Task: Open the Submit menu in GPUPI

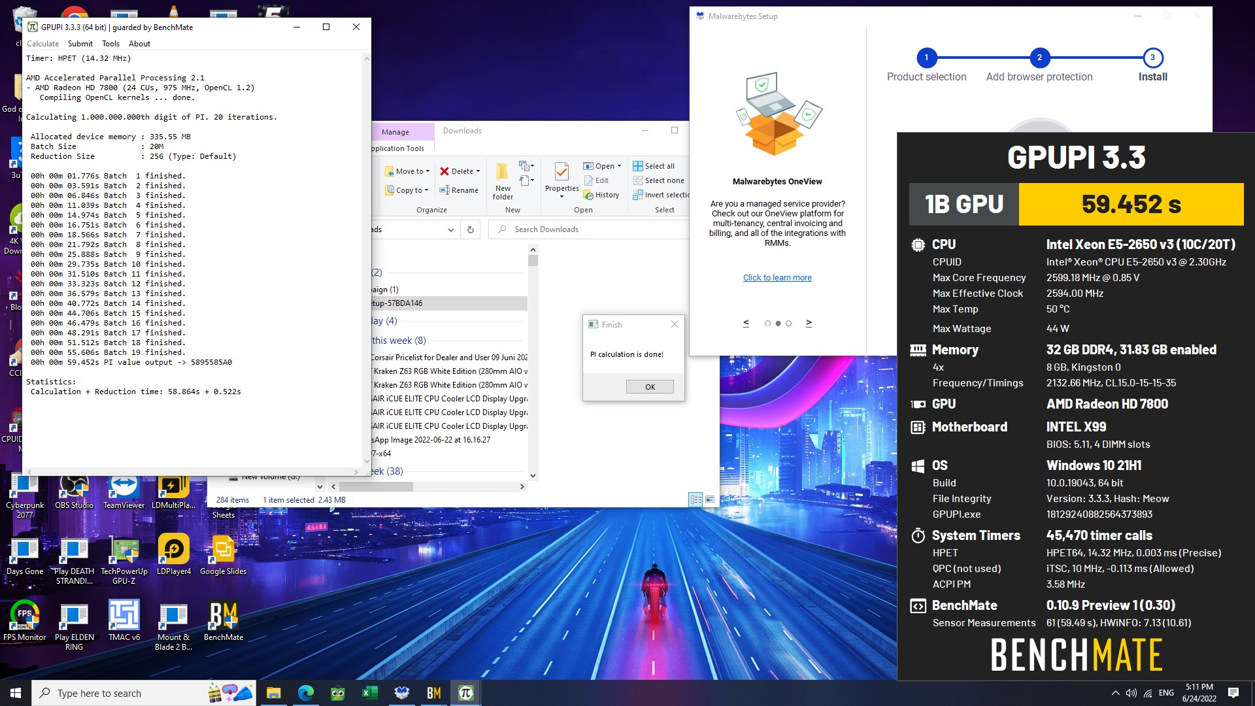Action: point(80,44)
